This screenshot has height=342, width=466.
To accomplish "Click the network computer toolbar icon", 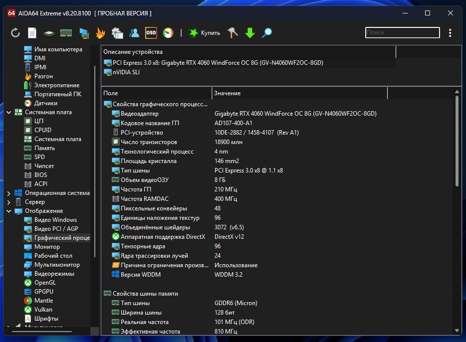I will tap(84, 33).
